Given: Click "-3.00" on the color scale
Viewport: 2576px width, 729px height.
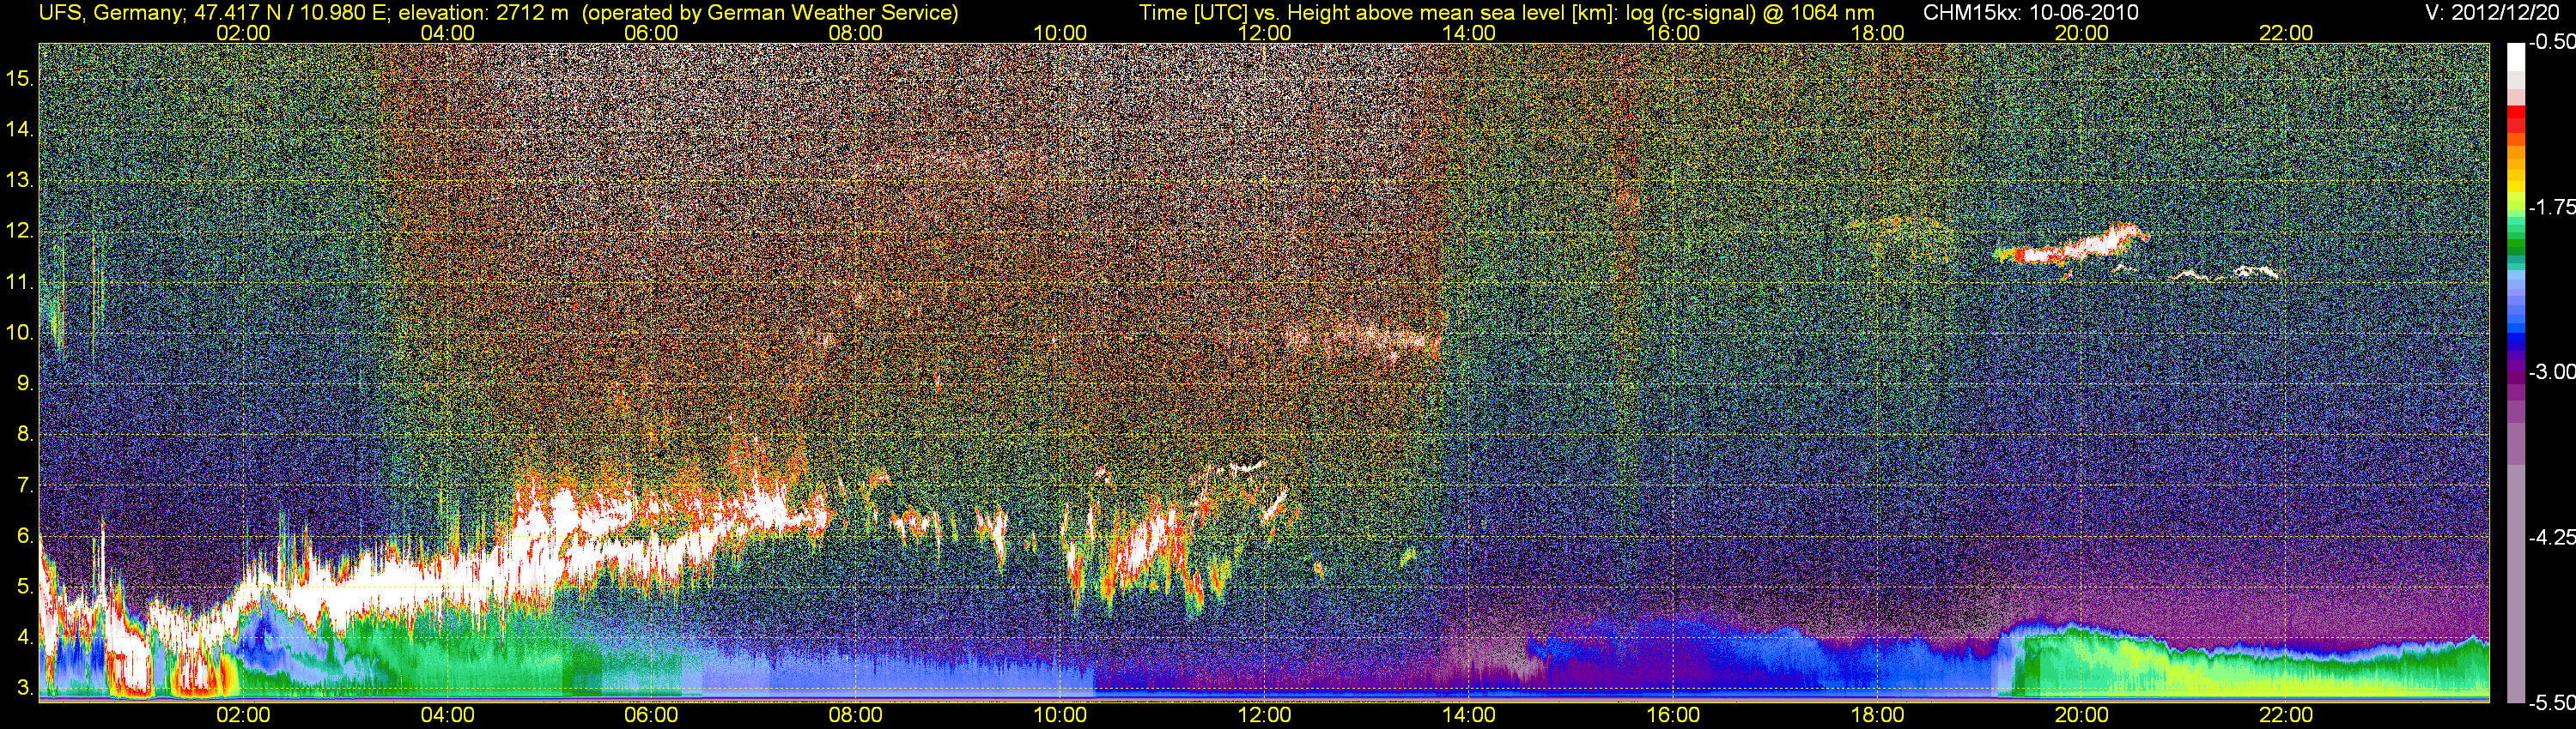Looking at the screenshot, I should pos(2551,371).
